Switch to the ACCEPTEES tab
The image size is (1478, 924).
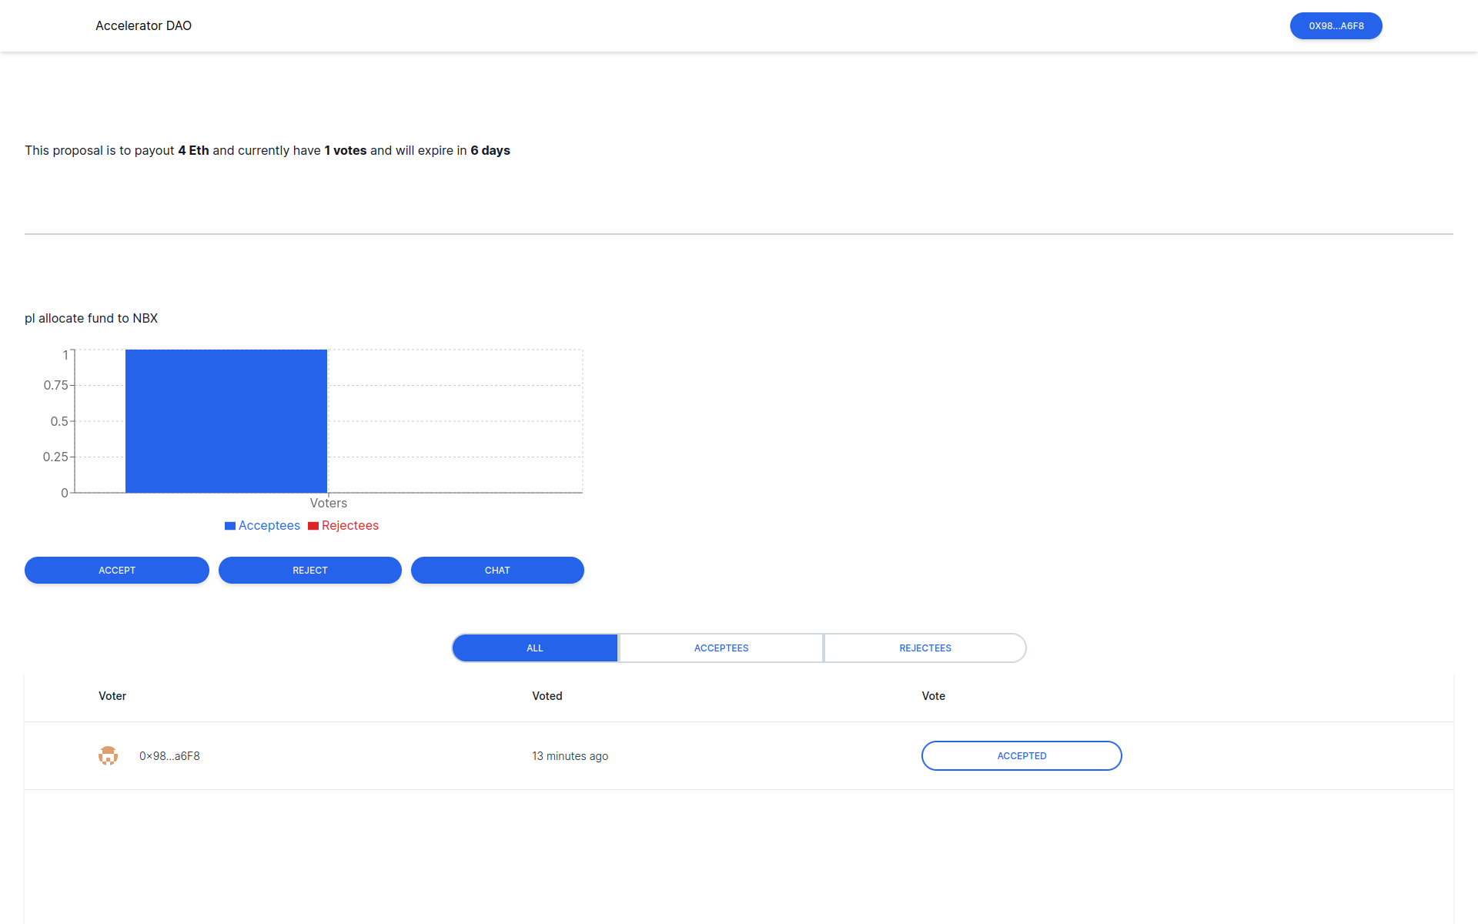coord(721,648)
